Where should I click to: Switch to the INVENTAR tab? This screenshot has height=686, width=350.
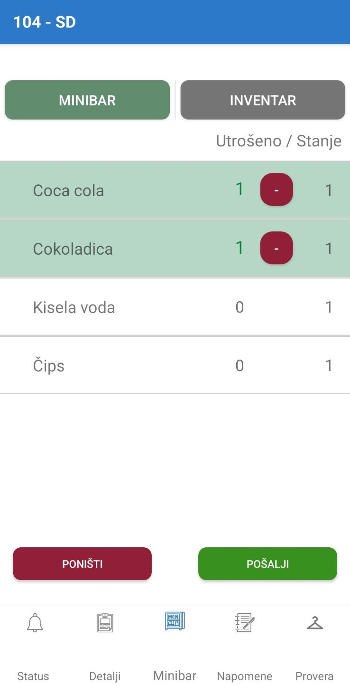click(263, 100)
